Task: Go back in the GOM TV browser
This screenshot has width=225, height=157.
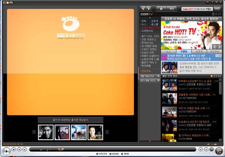Action: tap(143, 9)
